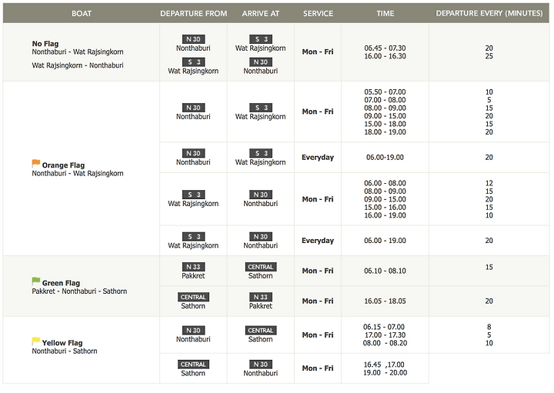The image size is (554, 393).
Task: Click the SERVICE column header
Action: pos(318,13)
